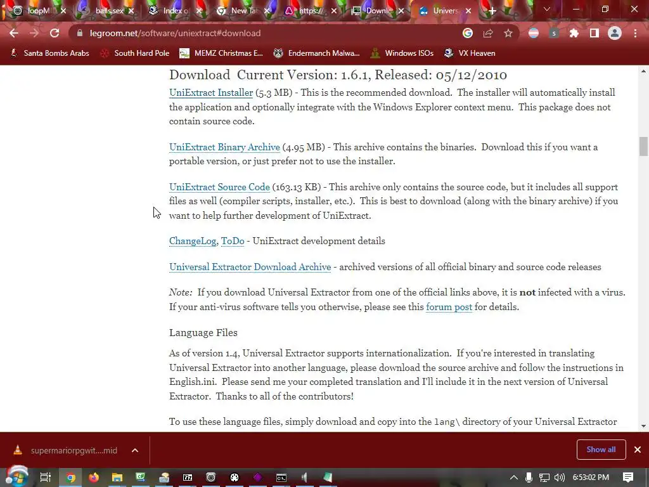Image resolution: width=649 pixels, height=487 pixels.
Task: Open Task View on the taskbar
Action: tap(45, 477)
